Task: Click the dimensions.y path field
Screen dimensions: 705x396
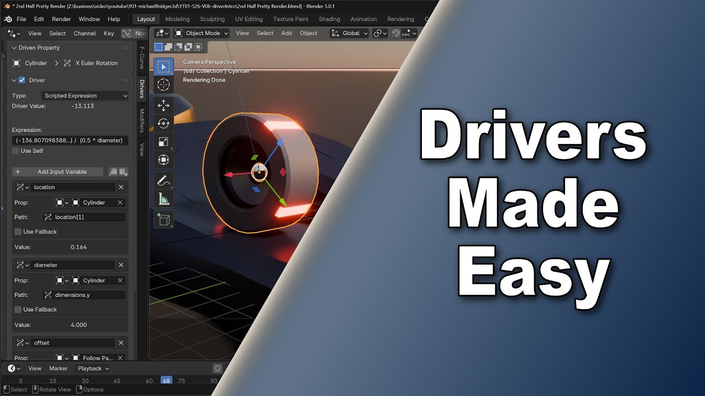Action: [x=84, y=295]
